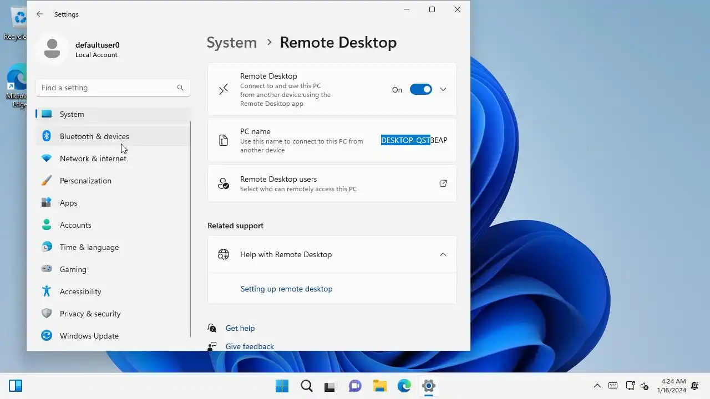Click the Help with Remote Desktop globe icon
Screen dimensions: 710x399
(224, 254)
